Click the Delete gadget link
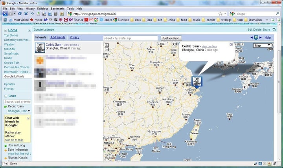The width and height of the screenshot is (283, 168). point(257,29)
